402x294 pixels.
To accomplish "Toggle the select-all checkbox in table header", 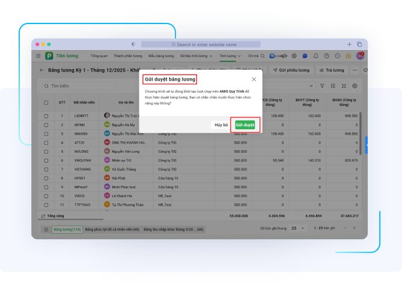I will (x=46, y=102).
